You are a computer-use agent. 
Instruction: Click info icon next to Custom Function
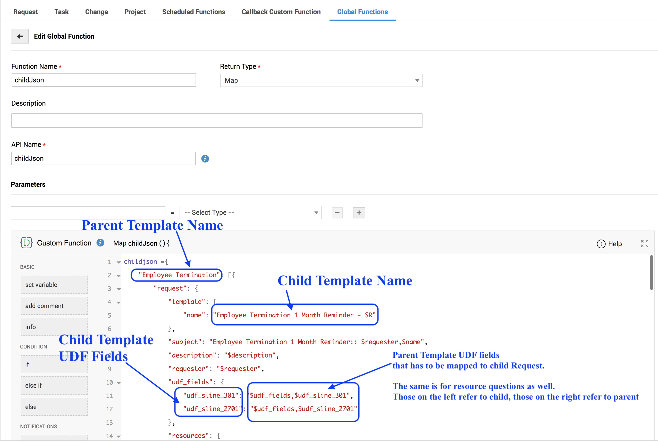(100, 243)
